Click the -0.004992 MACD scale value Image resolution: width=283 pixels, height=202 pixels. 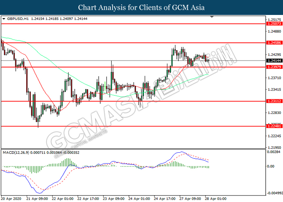[x=275, y=193]
